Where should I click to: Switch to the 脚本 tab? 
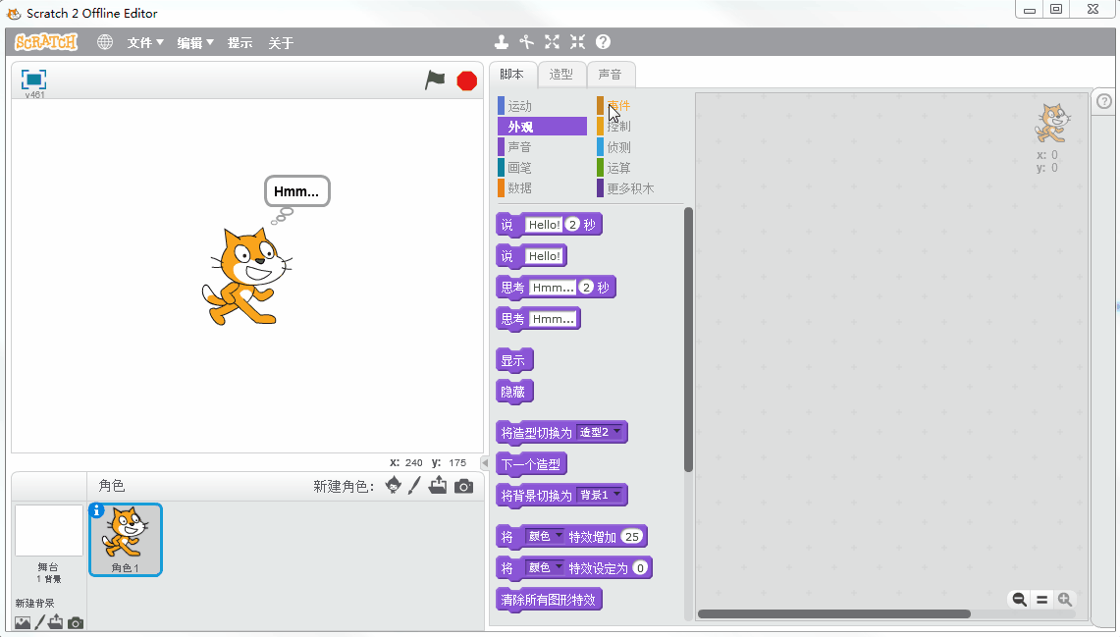coord(512,75)
